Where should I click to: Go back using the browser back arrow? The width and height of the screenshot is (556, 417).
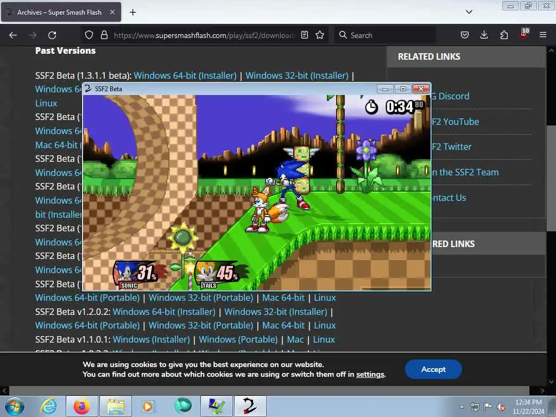point(13,35)
